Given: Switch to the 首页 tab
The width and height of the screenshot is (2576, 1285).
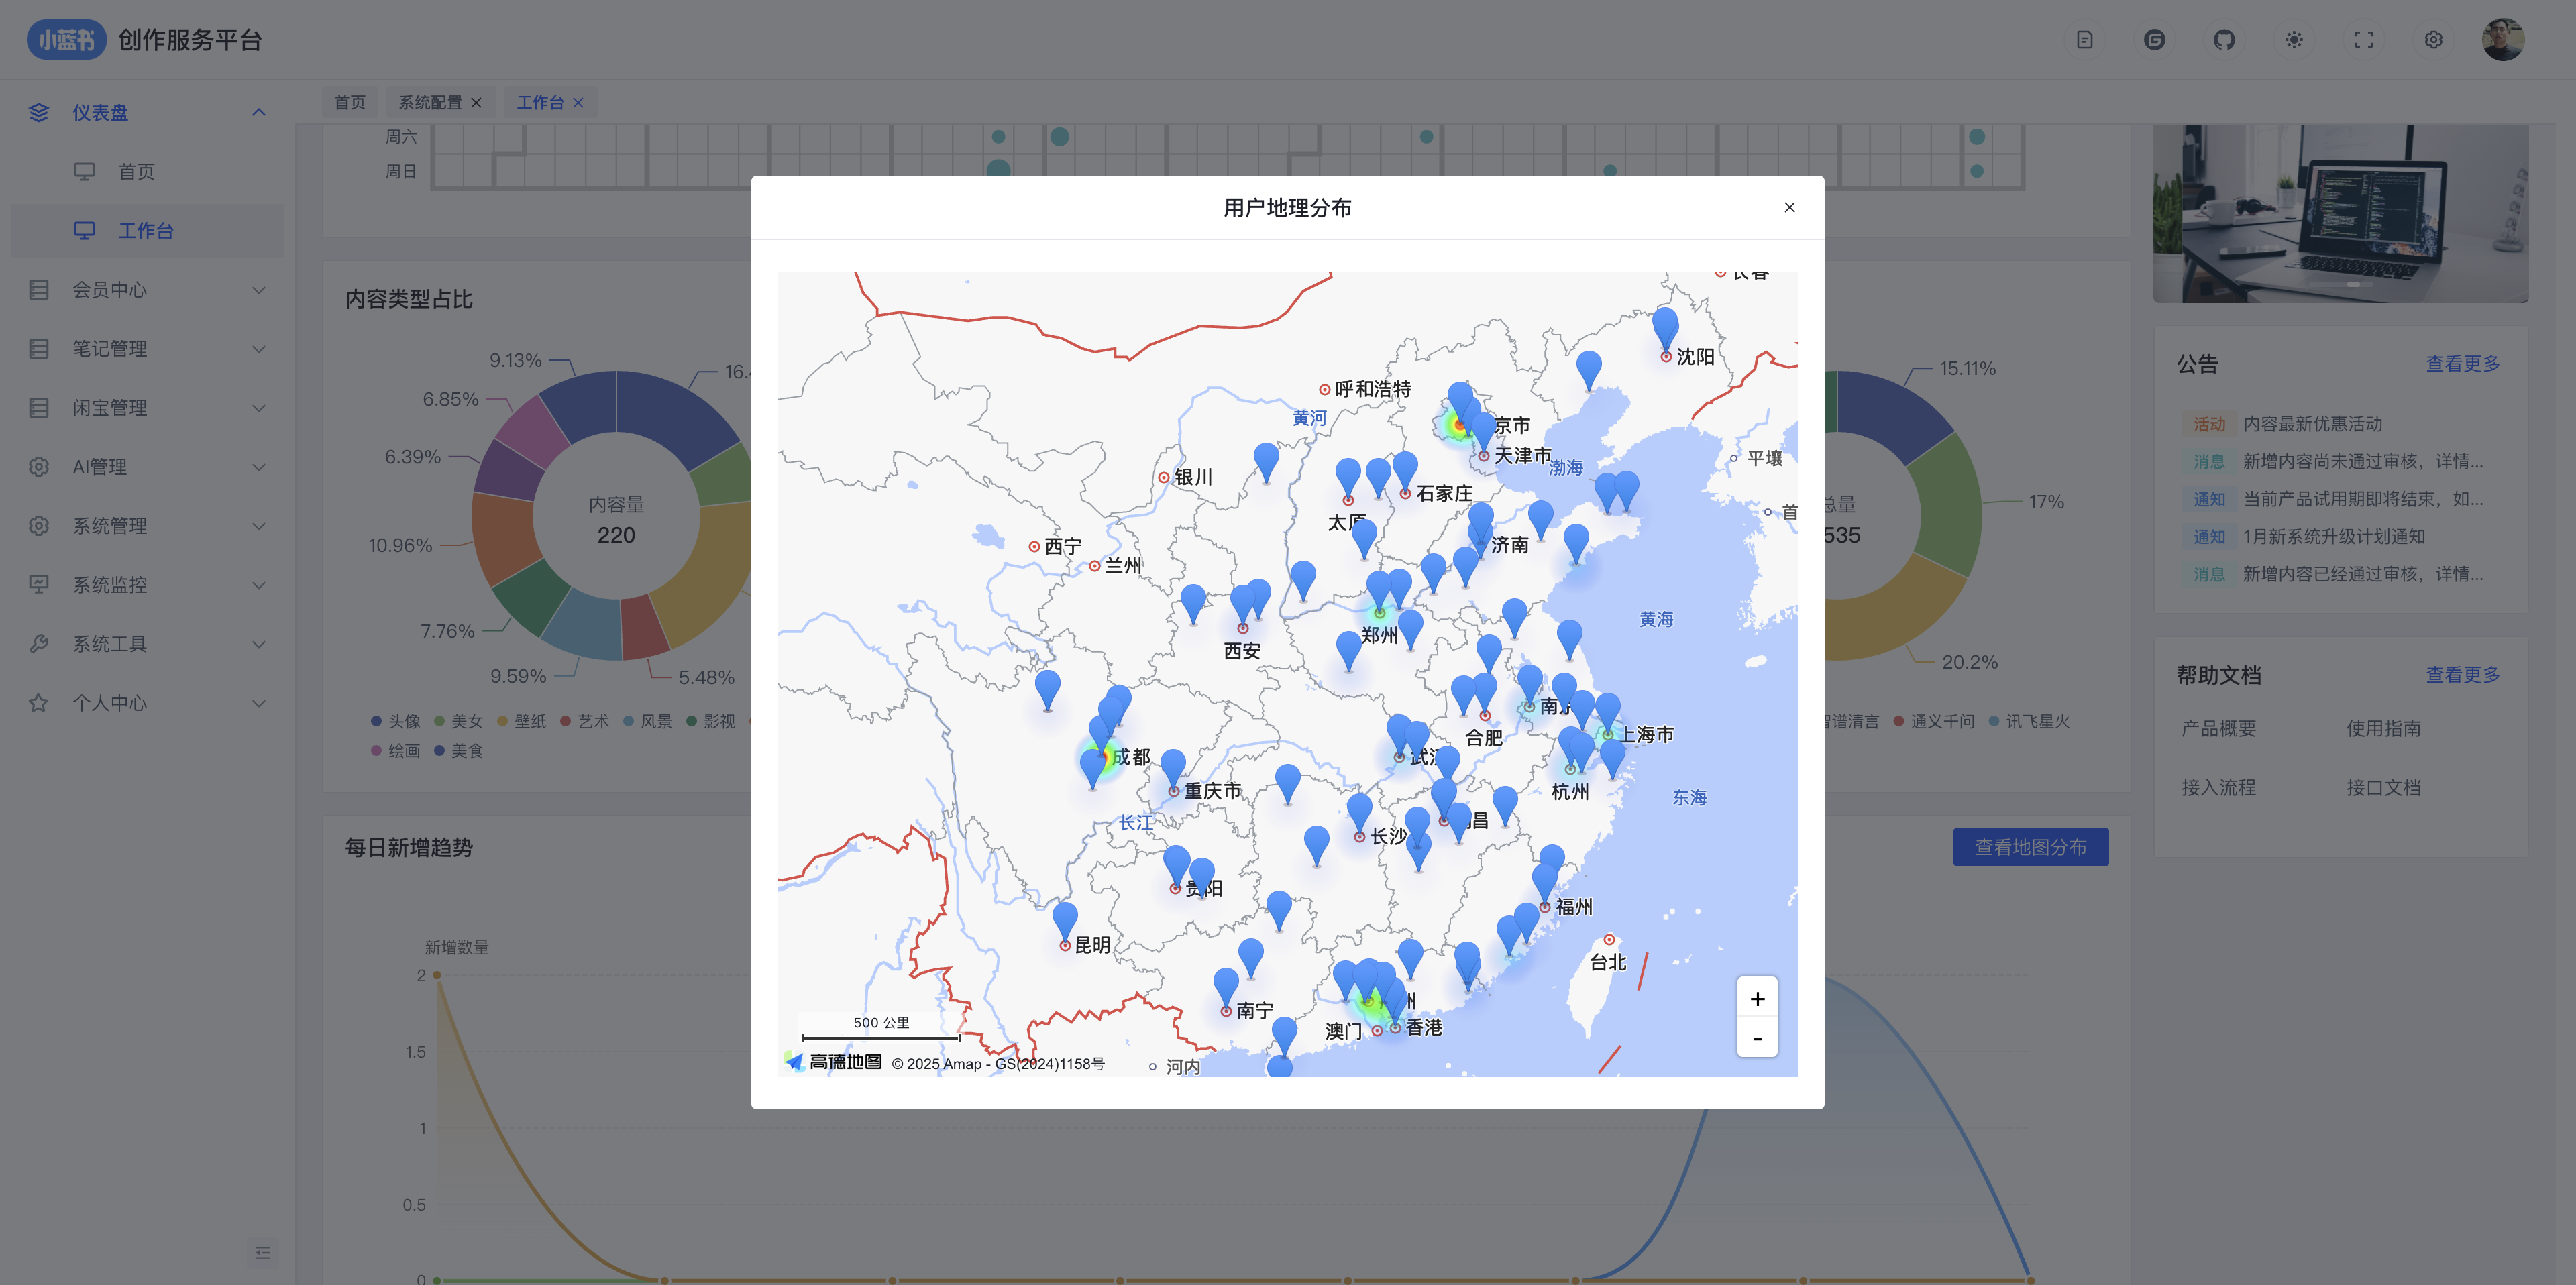Looking at the screenshot, I should click(349, 102).
